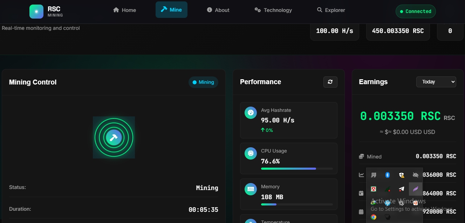Go to the Home page
This screenshot has width=465, height=223.
pos(124,10)
